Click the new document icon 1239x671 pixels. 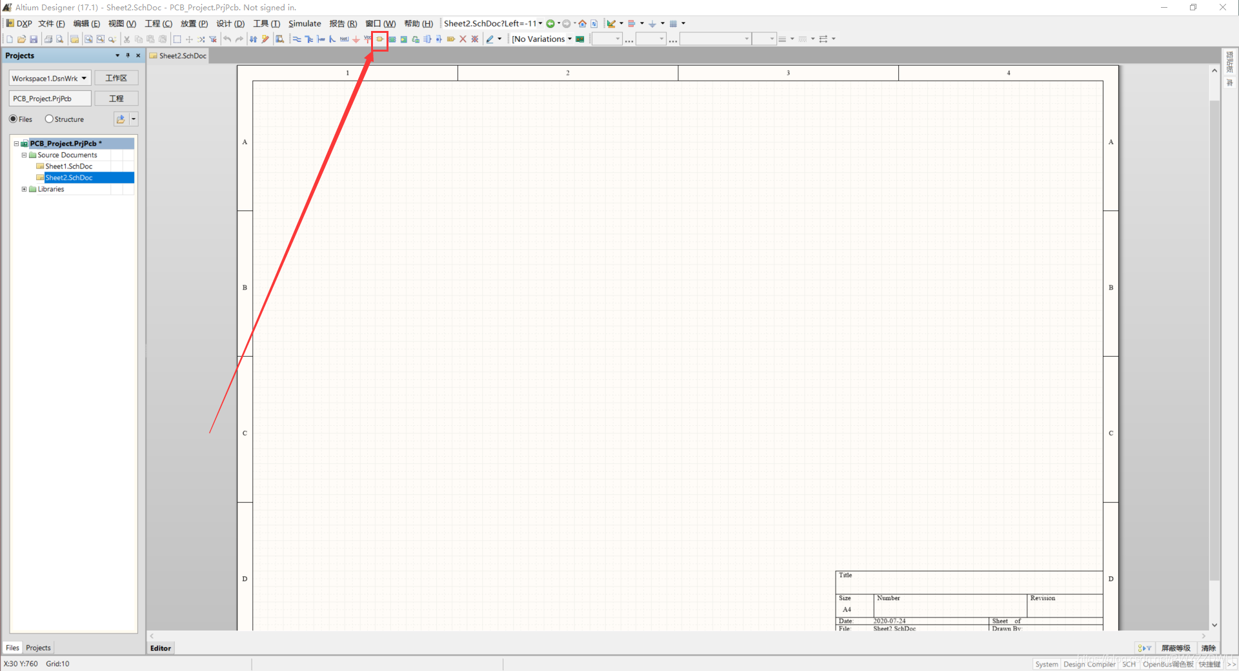(10, 39)
